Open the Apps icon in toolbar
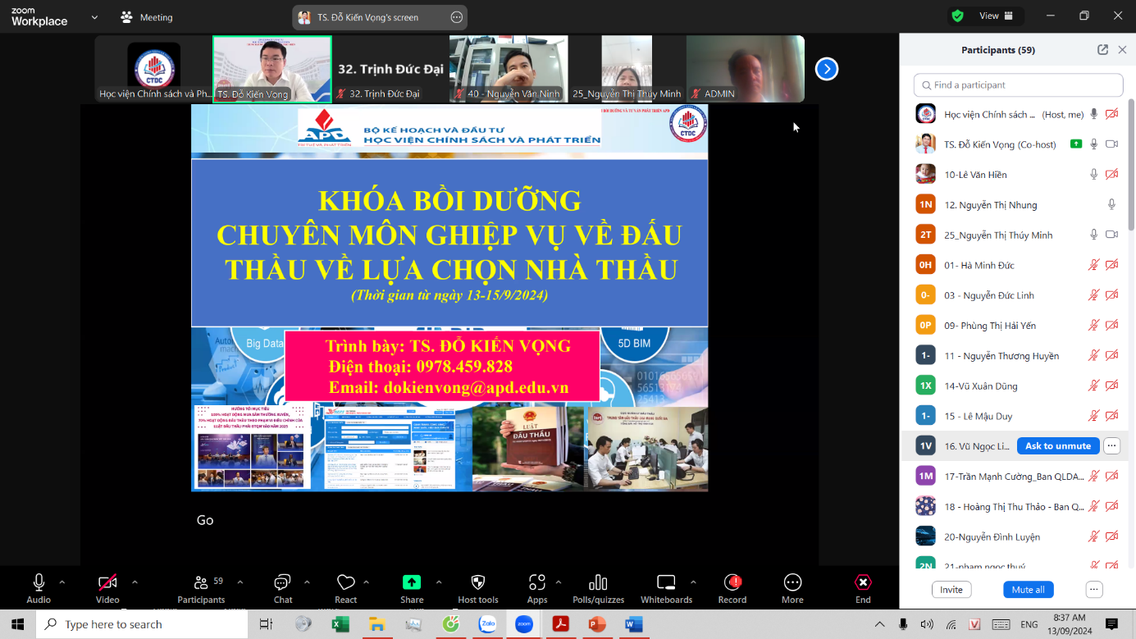1136x639 pixels. click(537, 582)
